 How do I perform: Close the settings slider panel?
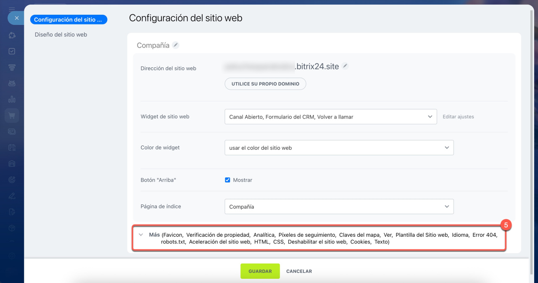click(x=16, y=18)
